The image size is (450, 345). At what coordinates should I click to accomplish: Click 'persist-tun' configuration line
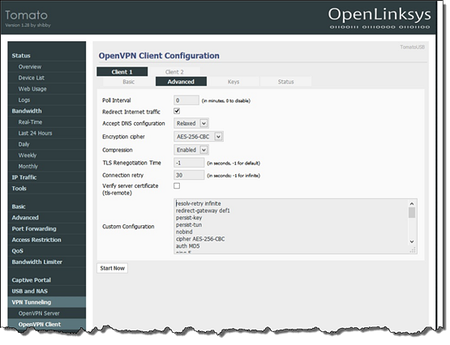click(189, 225)
